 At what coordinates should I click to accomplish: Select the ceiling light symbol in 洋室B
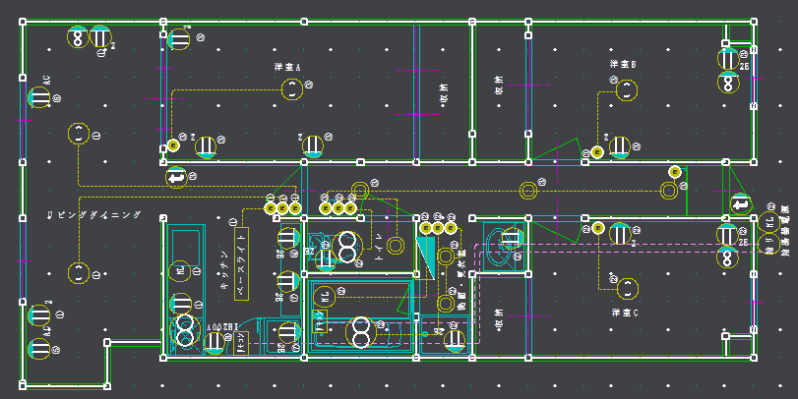[x=627, y=90]
